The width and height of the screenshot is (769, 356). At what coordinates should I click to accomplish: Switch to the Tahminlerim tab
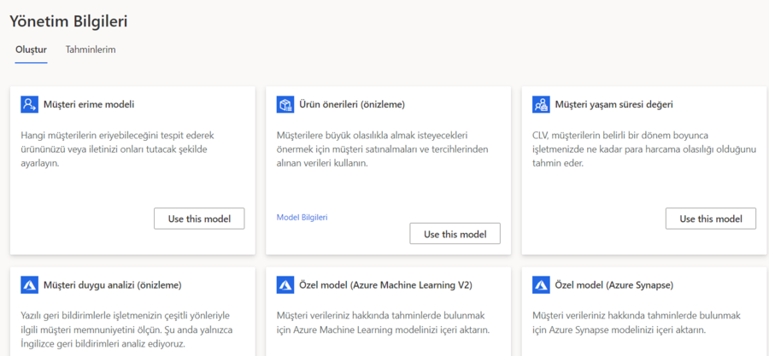click(91, 50)
